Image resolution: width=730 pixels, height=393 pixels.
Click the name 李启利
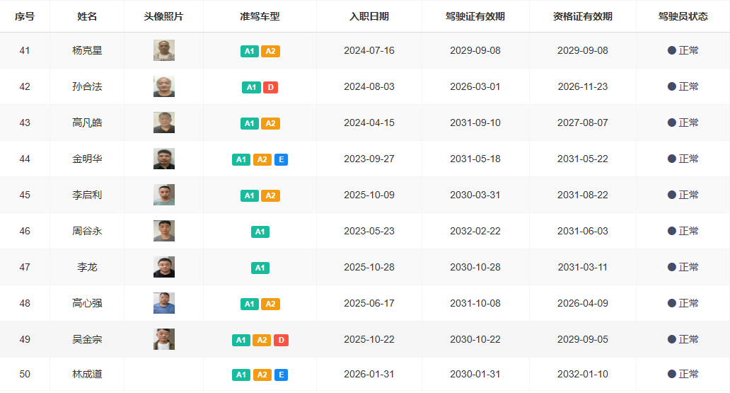[87, 195]
